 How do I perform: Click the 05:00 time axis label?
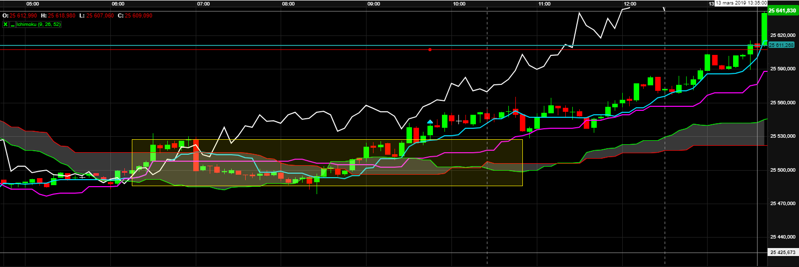point(32,4)
